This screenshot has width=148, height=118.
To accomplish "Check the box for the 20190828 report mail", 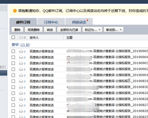I will [x=13, y=99].
